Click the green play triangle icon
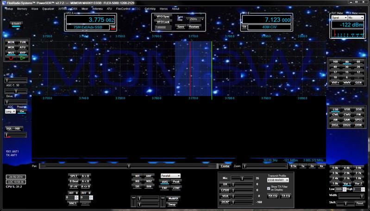The height and width of the screenshot is (211, 370). 23,58
